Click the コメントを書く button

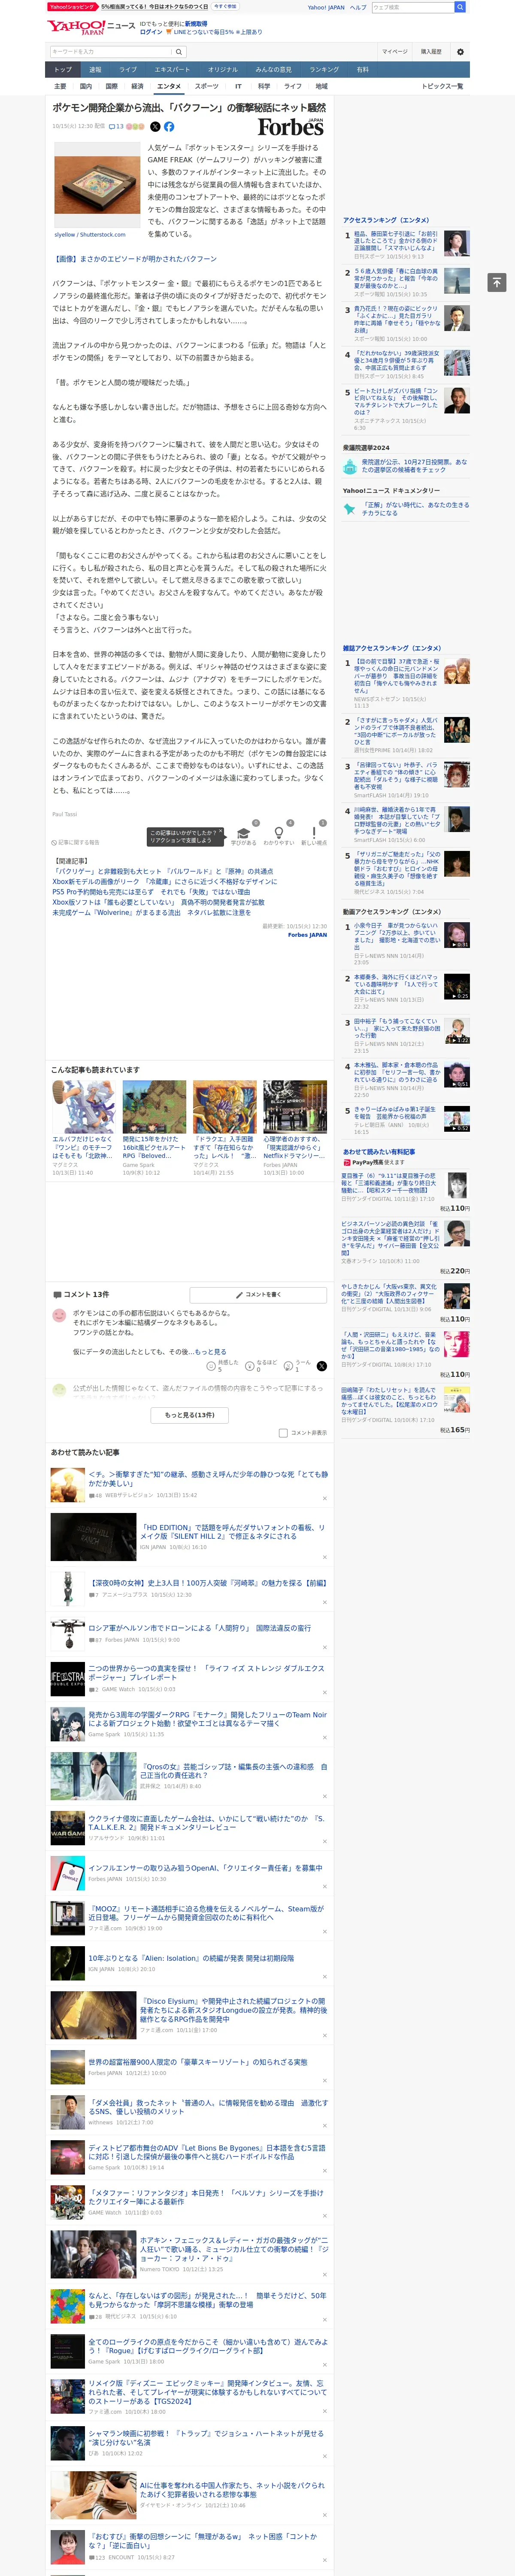tap(258, 1295)
